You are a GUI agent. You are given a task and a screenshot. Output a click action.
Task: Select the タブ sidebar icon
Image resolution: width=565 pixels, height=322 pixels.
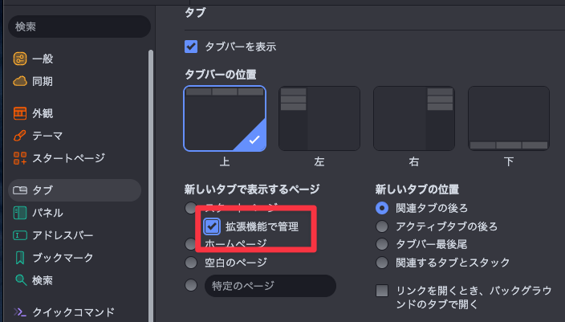tap(20, 190)
